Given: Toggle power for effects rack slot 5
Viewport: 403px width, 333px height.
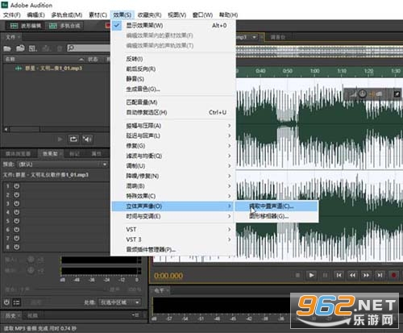Looking at the screenshot, I should point(17,221).
